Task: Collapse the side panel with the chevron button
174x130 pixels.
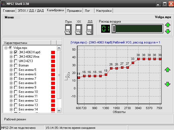Action: click(x=66, y=77)
